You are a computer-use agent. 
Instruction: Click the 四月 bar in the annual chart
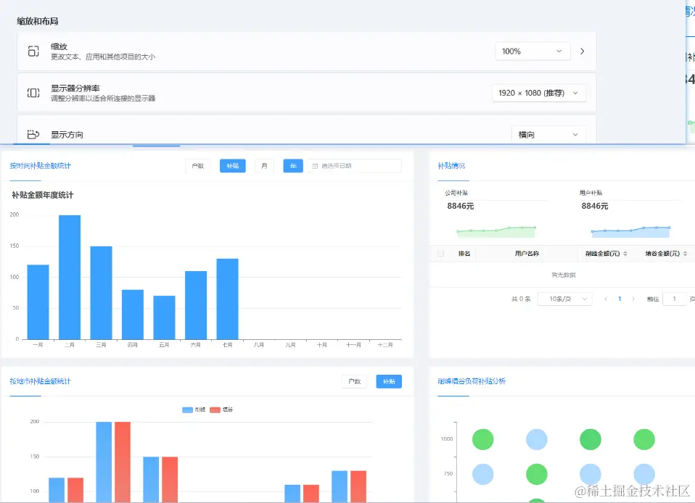[x=133, y=315]
